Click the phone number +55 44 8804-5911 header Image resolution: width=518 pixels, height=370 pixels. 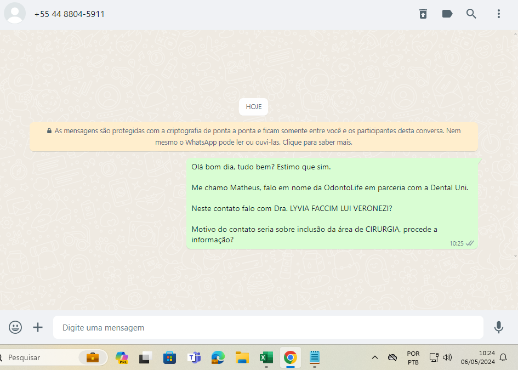pos(70,14)
